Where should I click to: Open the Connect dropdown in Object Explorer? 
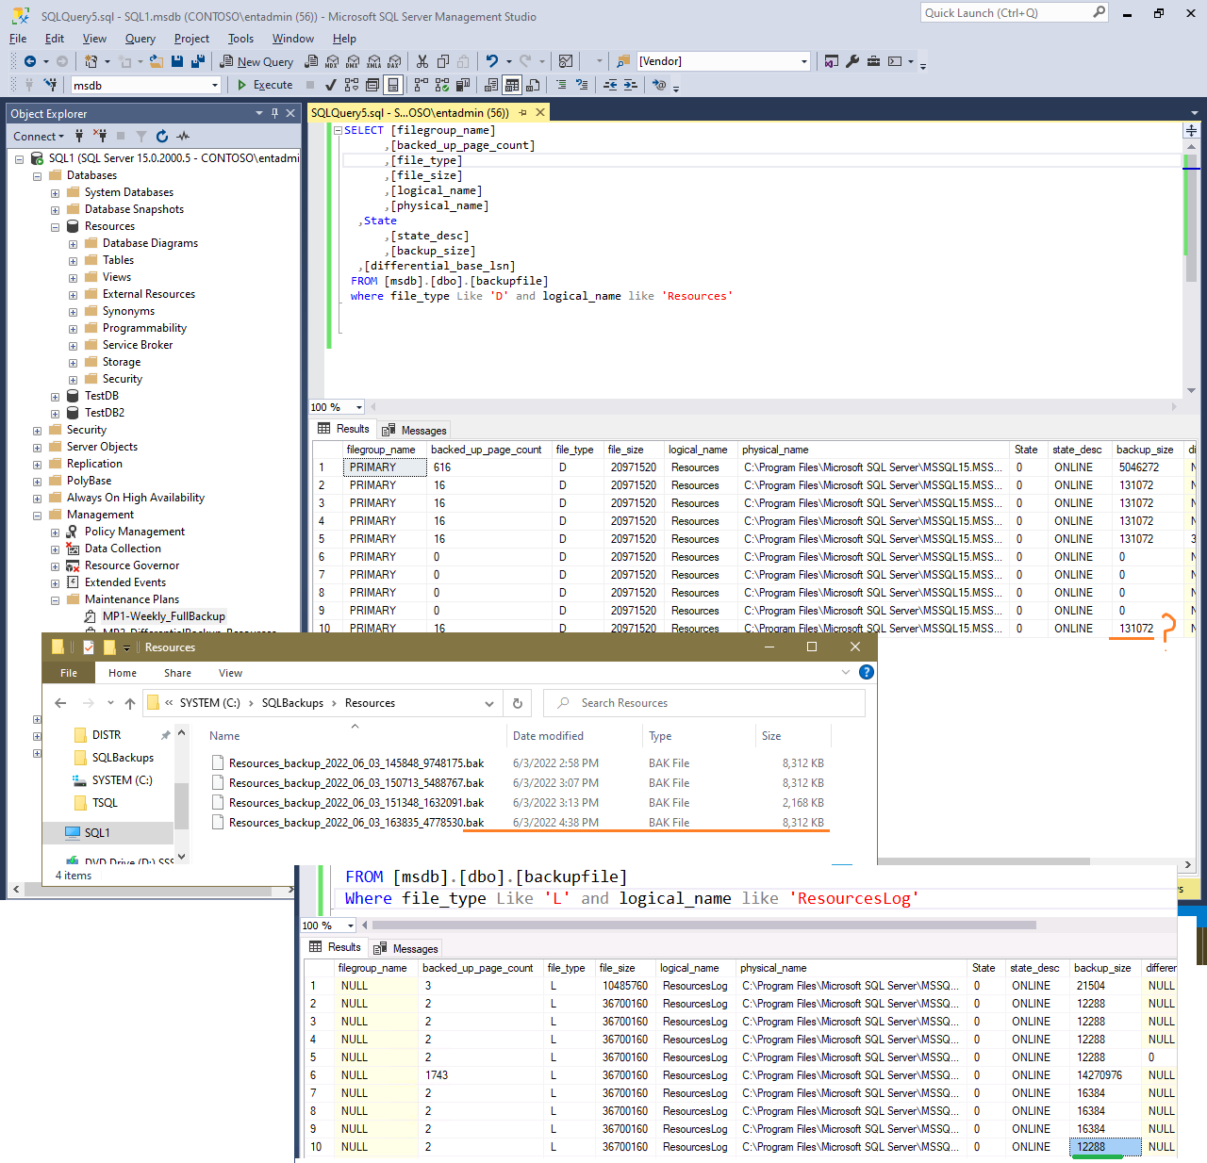pyautogui.click(x=39, y=137)
